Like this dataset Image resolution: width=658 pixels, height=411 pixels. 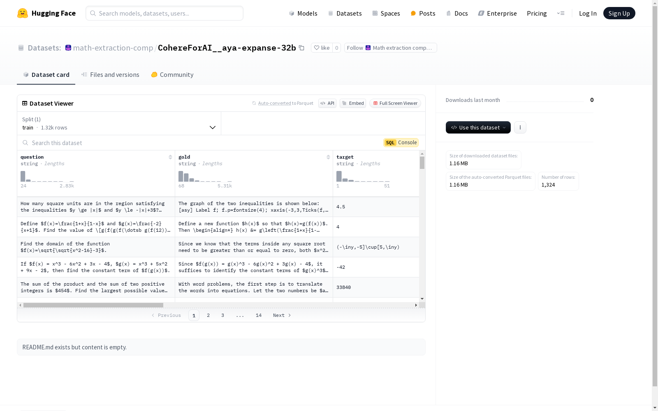pyautogui.click(x=322, y=48)
